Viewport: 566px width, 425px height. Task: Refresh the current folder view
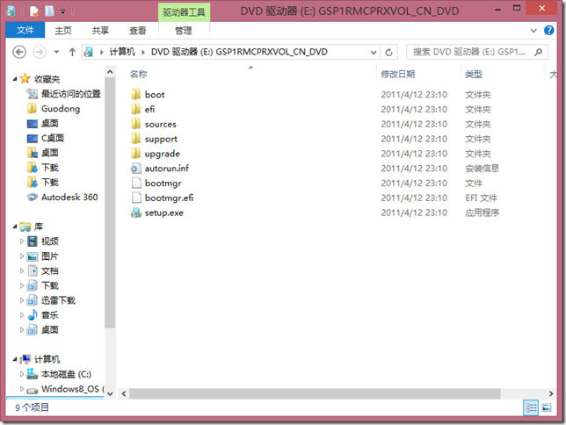[x=388, y=53]
